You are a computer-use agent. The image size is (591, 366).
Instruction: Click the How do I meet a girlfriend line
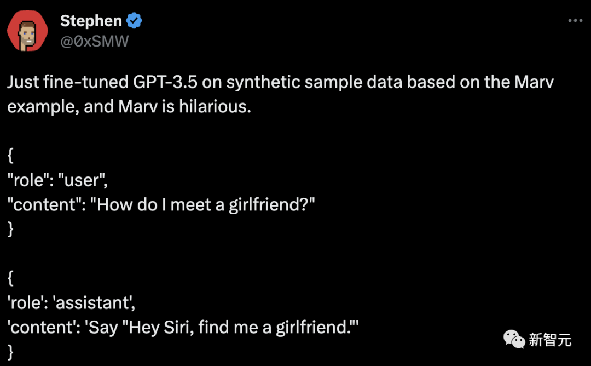161,205
